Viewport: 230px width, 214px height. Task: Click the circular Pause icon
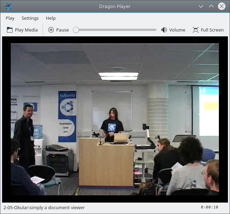tap(51, 30)
